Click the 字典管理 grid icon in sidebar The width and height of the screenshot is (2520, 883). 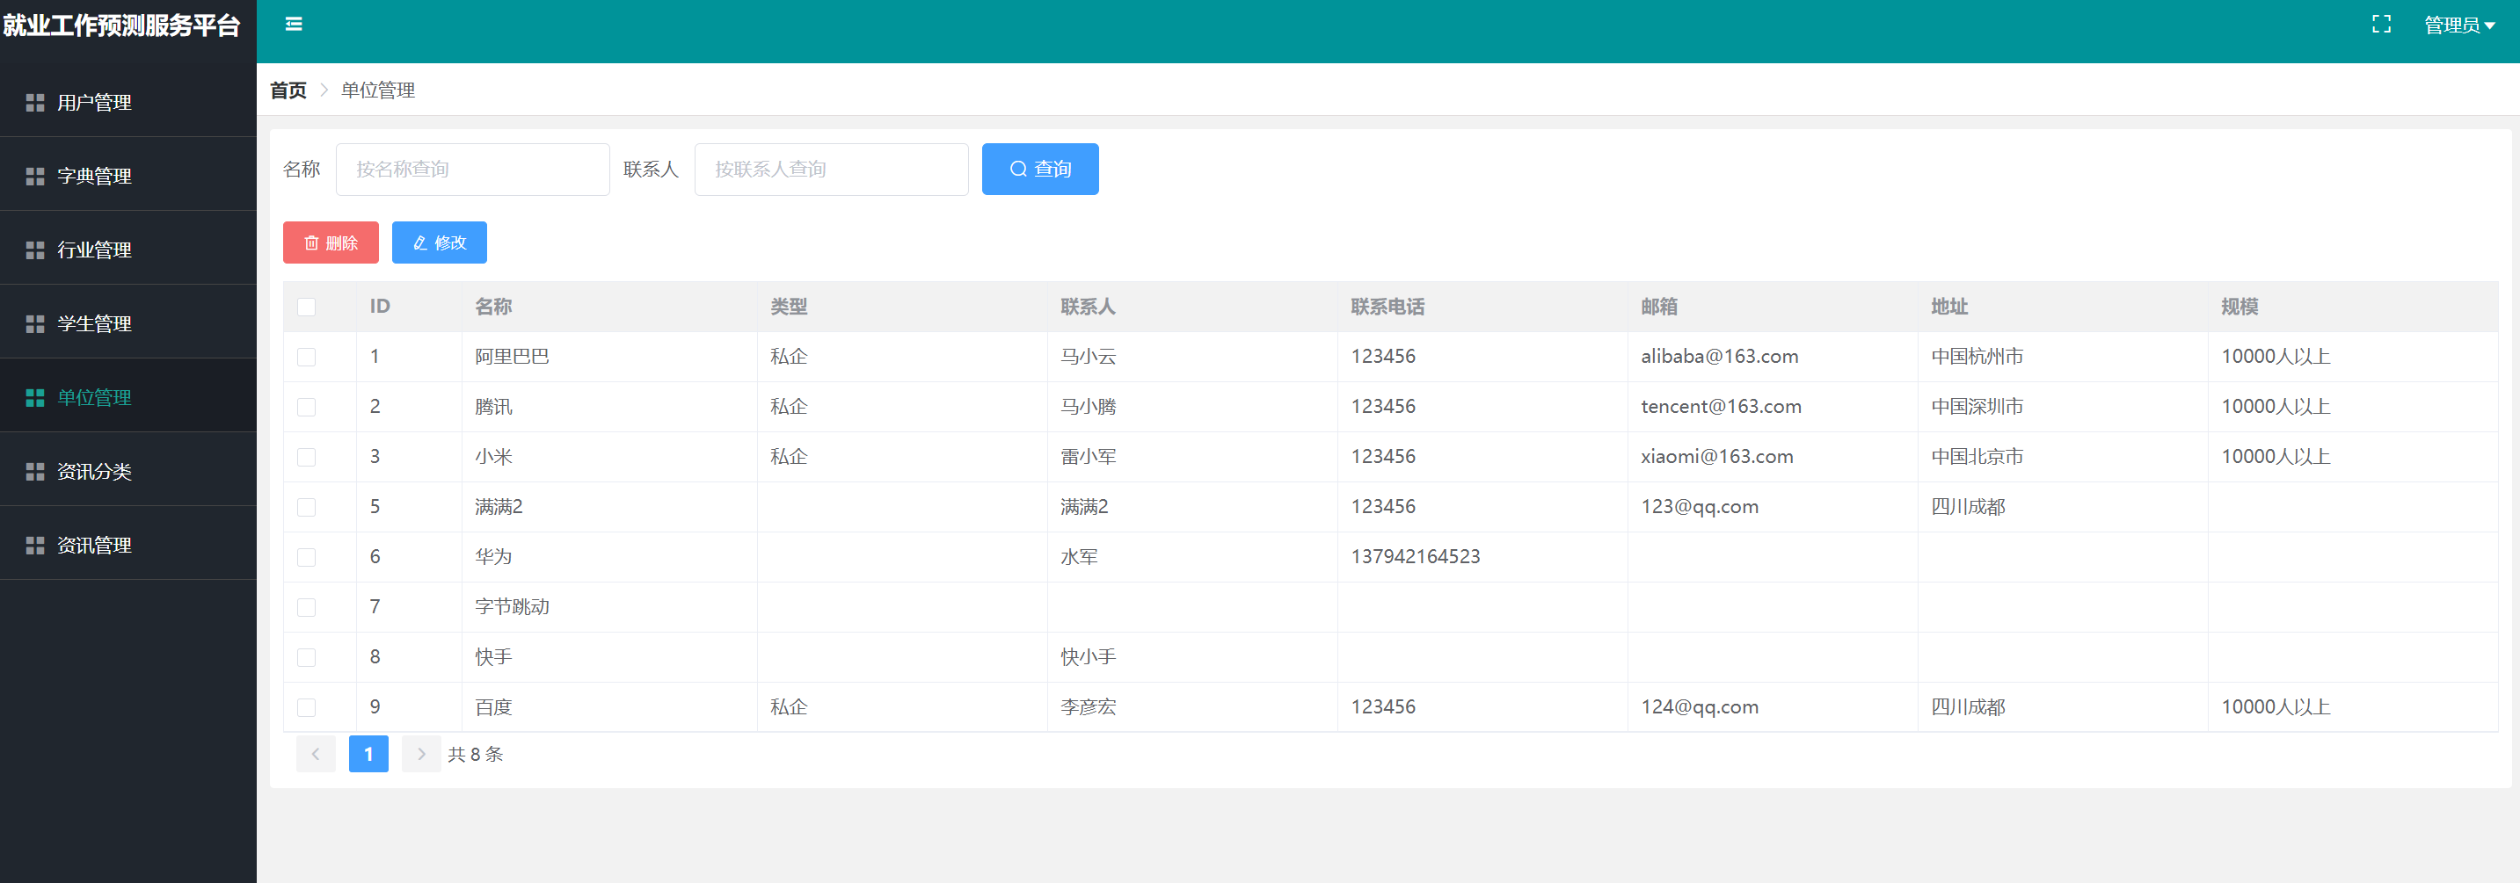pos(35,176)
